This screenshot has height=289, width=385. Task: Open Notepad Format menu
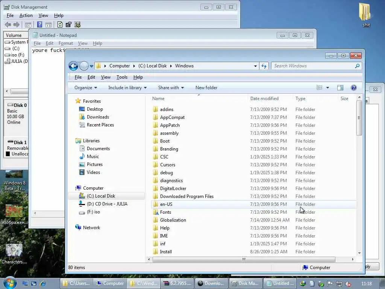point(65,43)
